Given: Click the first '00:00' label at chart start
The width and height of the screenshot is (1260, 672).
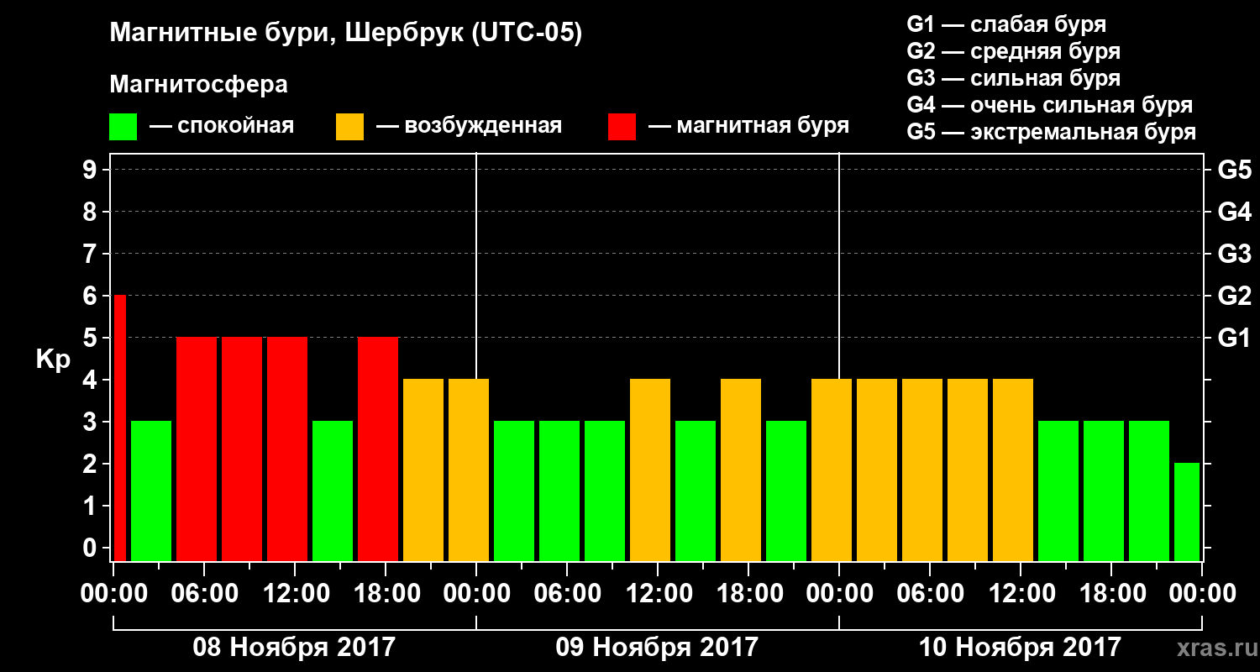Looking at the screenshot, I should click(x=113, y=594).
